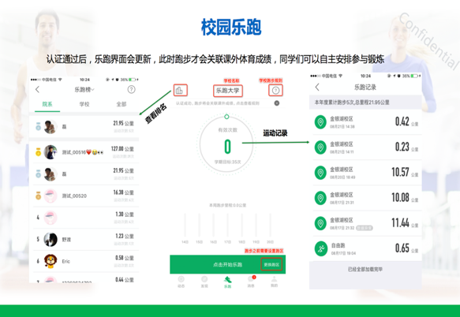Open the 10.57 公里 run record
The image size is (460, 317).
click(367, 173)
